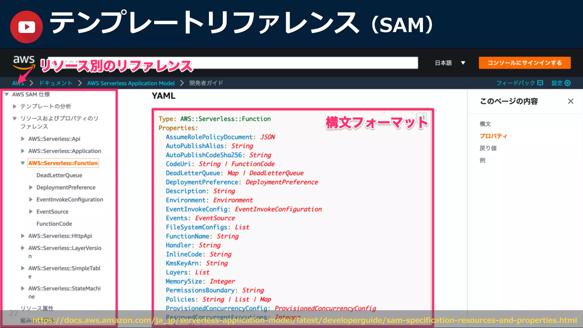Expand AWS::Serverless::StateMachine node
This screenshot has width=583, height=328.
click(22, 288)
